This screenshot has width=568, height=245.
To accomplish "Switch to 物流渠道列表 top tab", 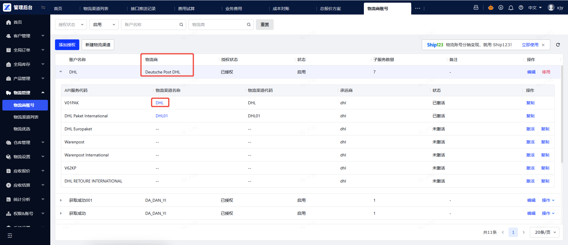I will coord(96,9).
